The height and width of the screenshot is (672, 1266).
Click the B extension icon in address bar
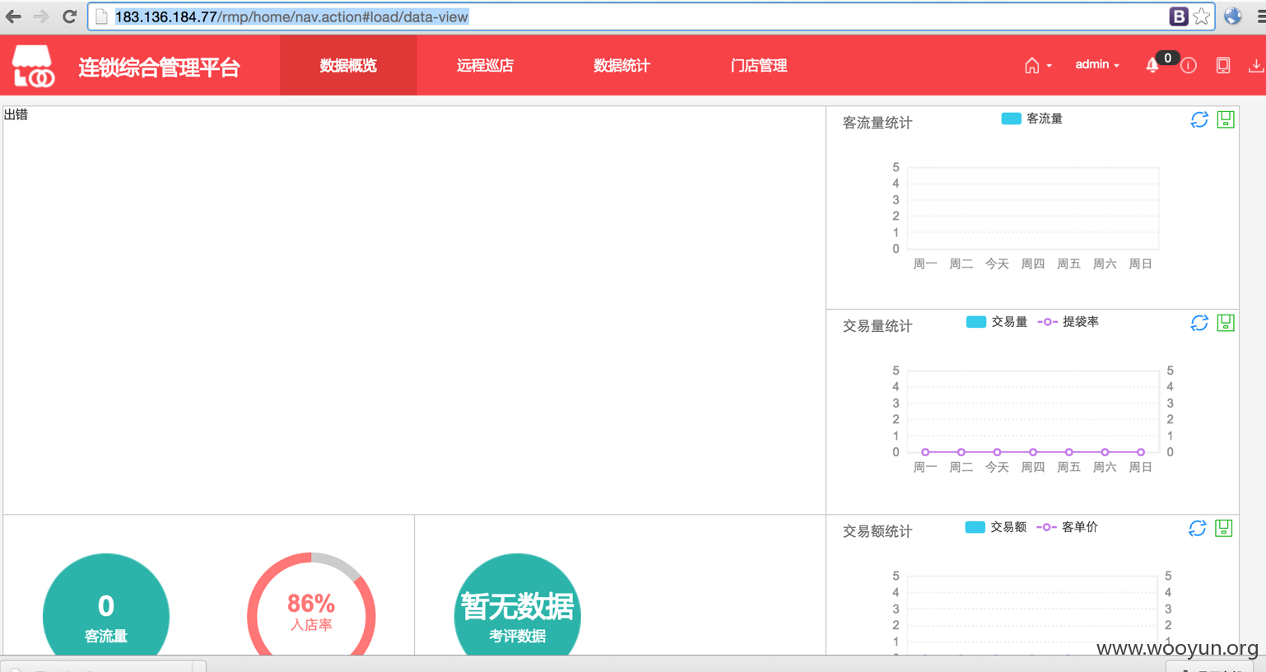click(x=1179, y=16)
